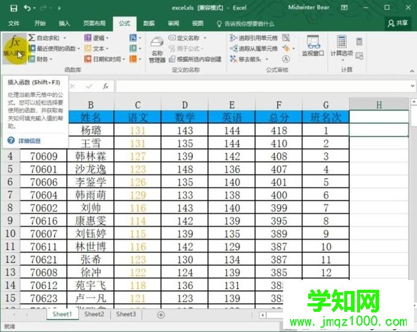Click cell with name 康惠雯
The width and height of the screenshot is (417, 332).
90,221
